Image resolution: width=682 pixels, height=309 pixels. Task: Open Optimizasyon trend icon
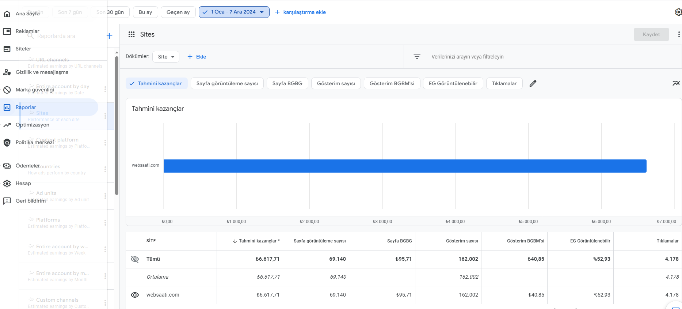[x=7, y=125]
